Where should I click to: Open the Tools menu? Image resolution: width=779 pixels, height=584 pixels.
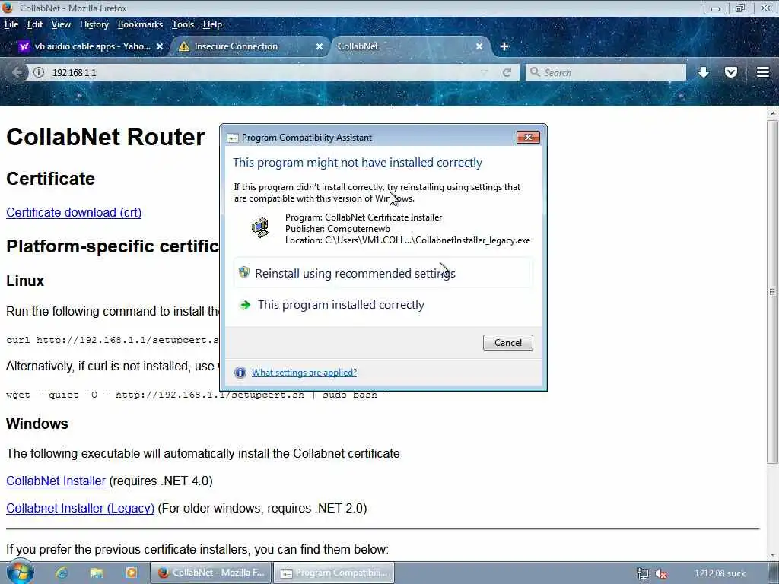[183, 24]
